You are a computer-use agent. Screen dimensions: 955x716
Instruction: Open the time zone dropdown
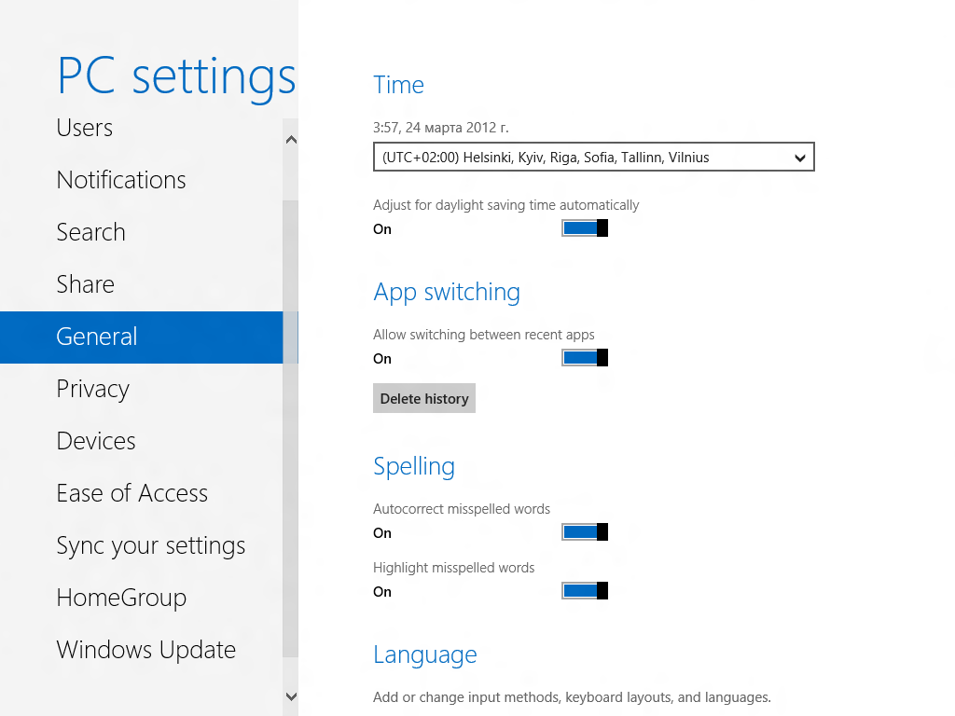594,157
